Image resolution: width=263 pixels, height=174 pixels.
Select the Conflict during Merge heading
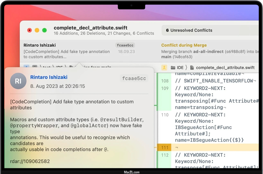184,45
